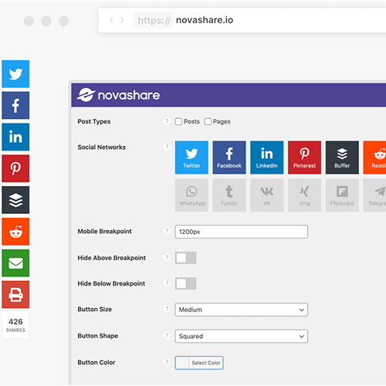The height and width of the screenshot is (386, 386).
Task: Open the help tooltip for Mobile Breakpoint
Action: tap(167, 231)
